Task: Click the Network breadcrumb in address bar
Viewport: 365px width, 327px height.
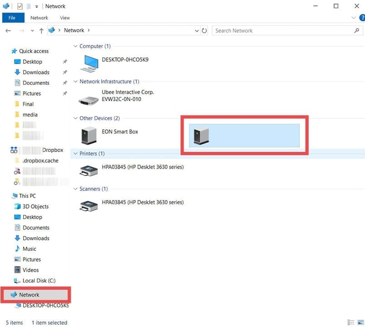Action: click(74, 30)
